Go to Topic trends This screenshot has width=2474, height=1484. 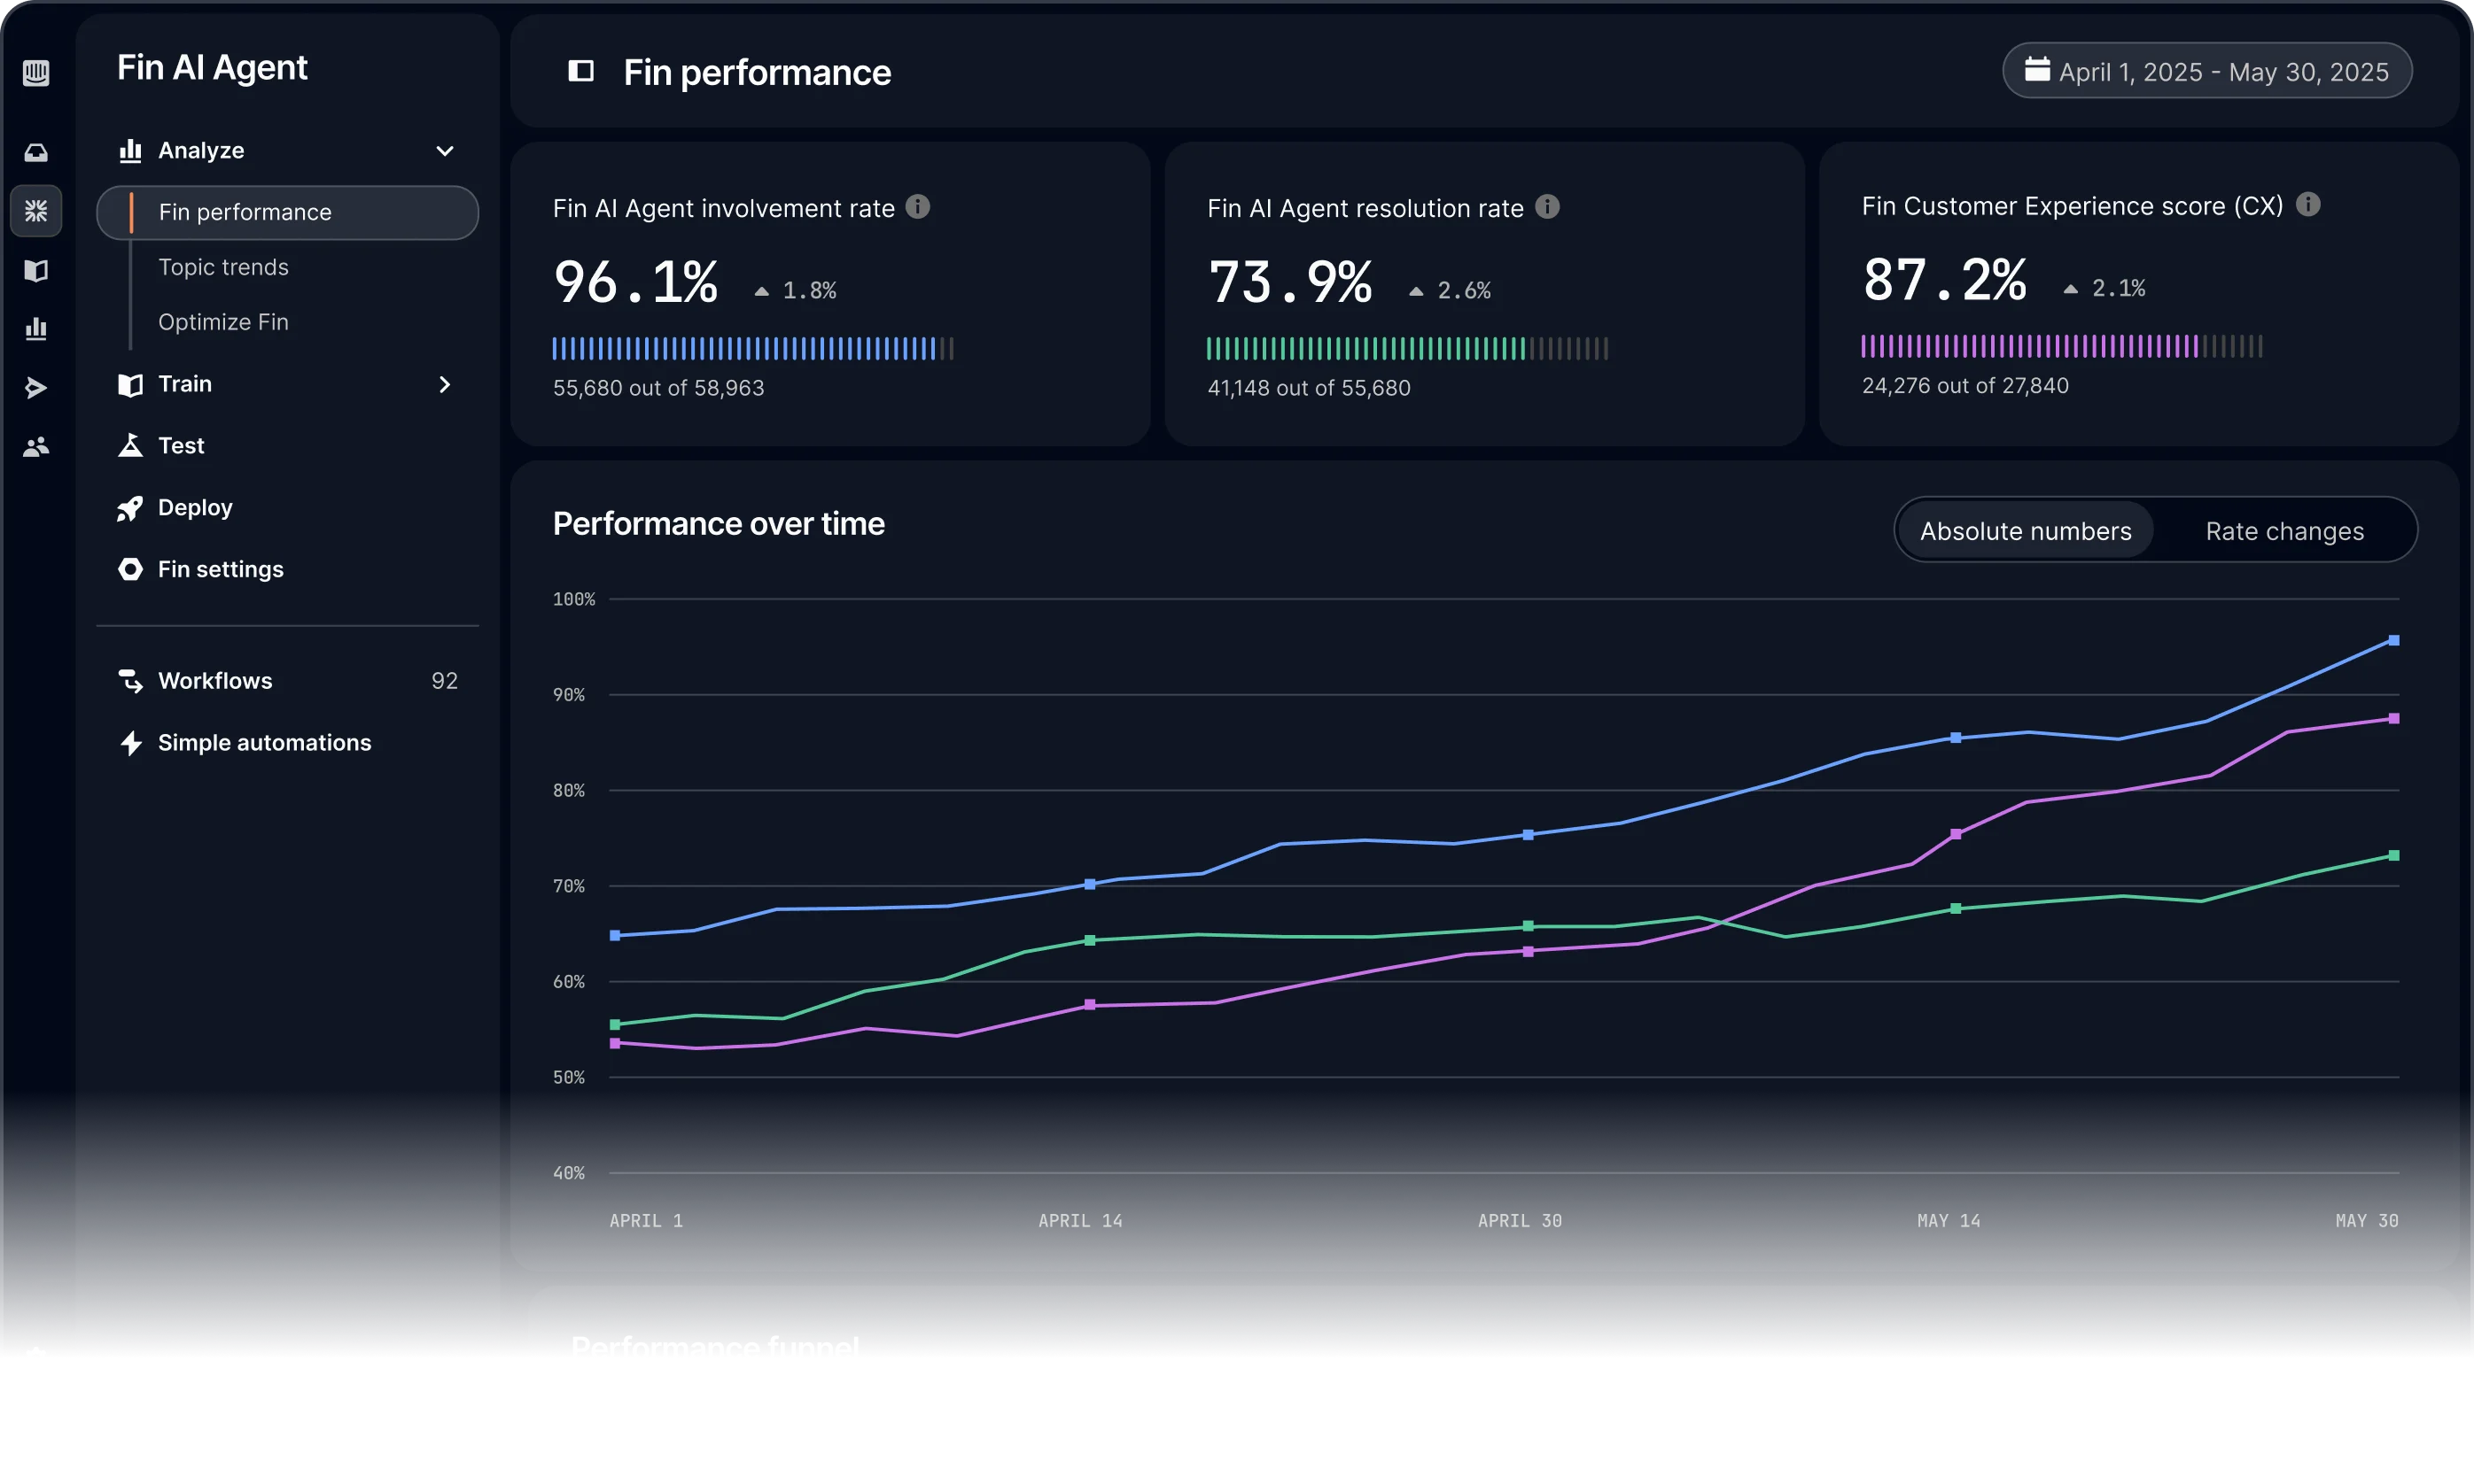(223, 267)
